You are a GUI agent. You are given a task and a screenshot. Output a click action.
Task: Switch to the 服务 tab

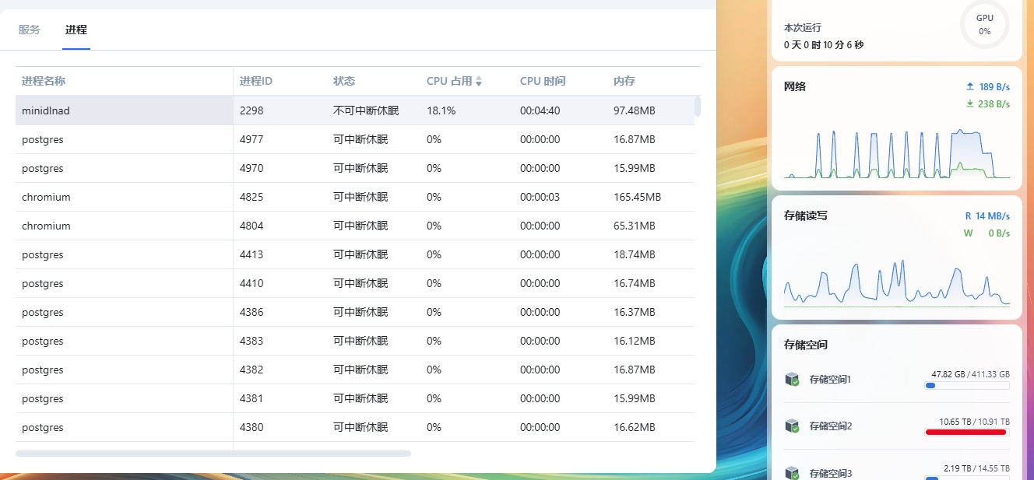tap(30, 30)
